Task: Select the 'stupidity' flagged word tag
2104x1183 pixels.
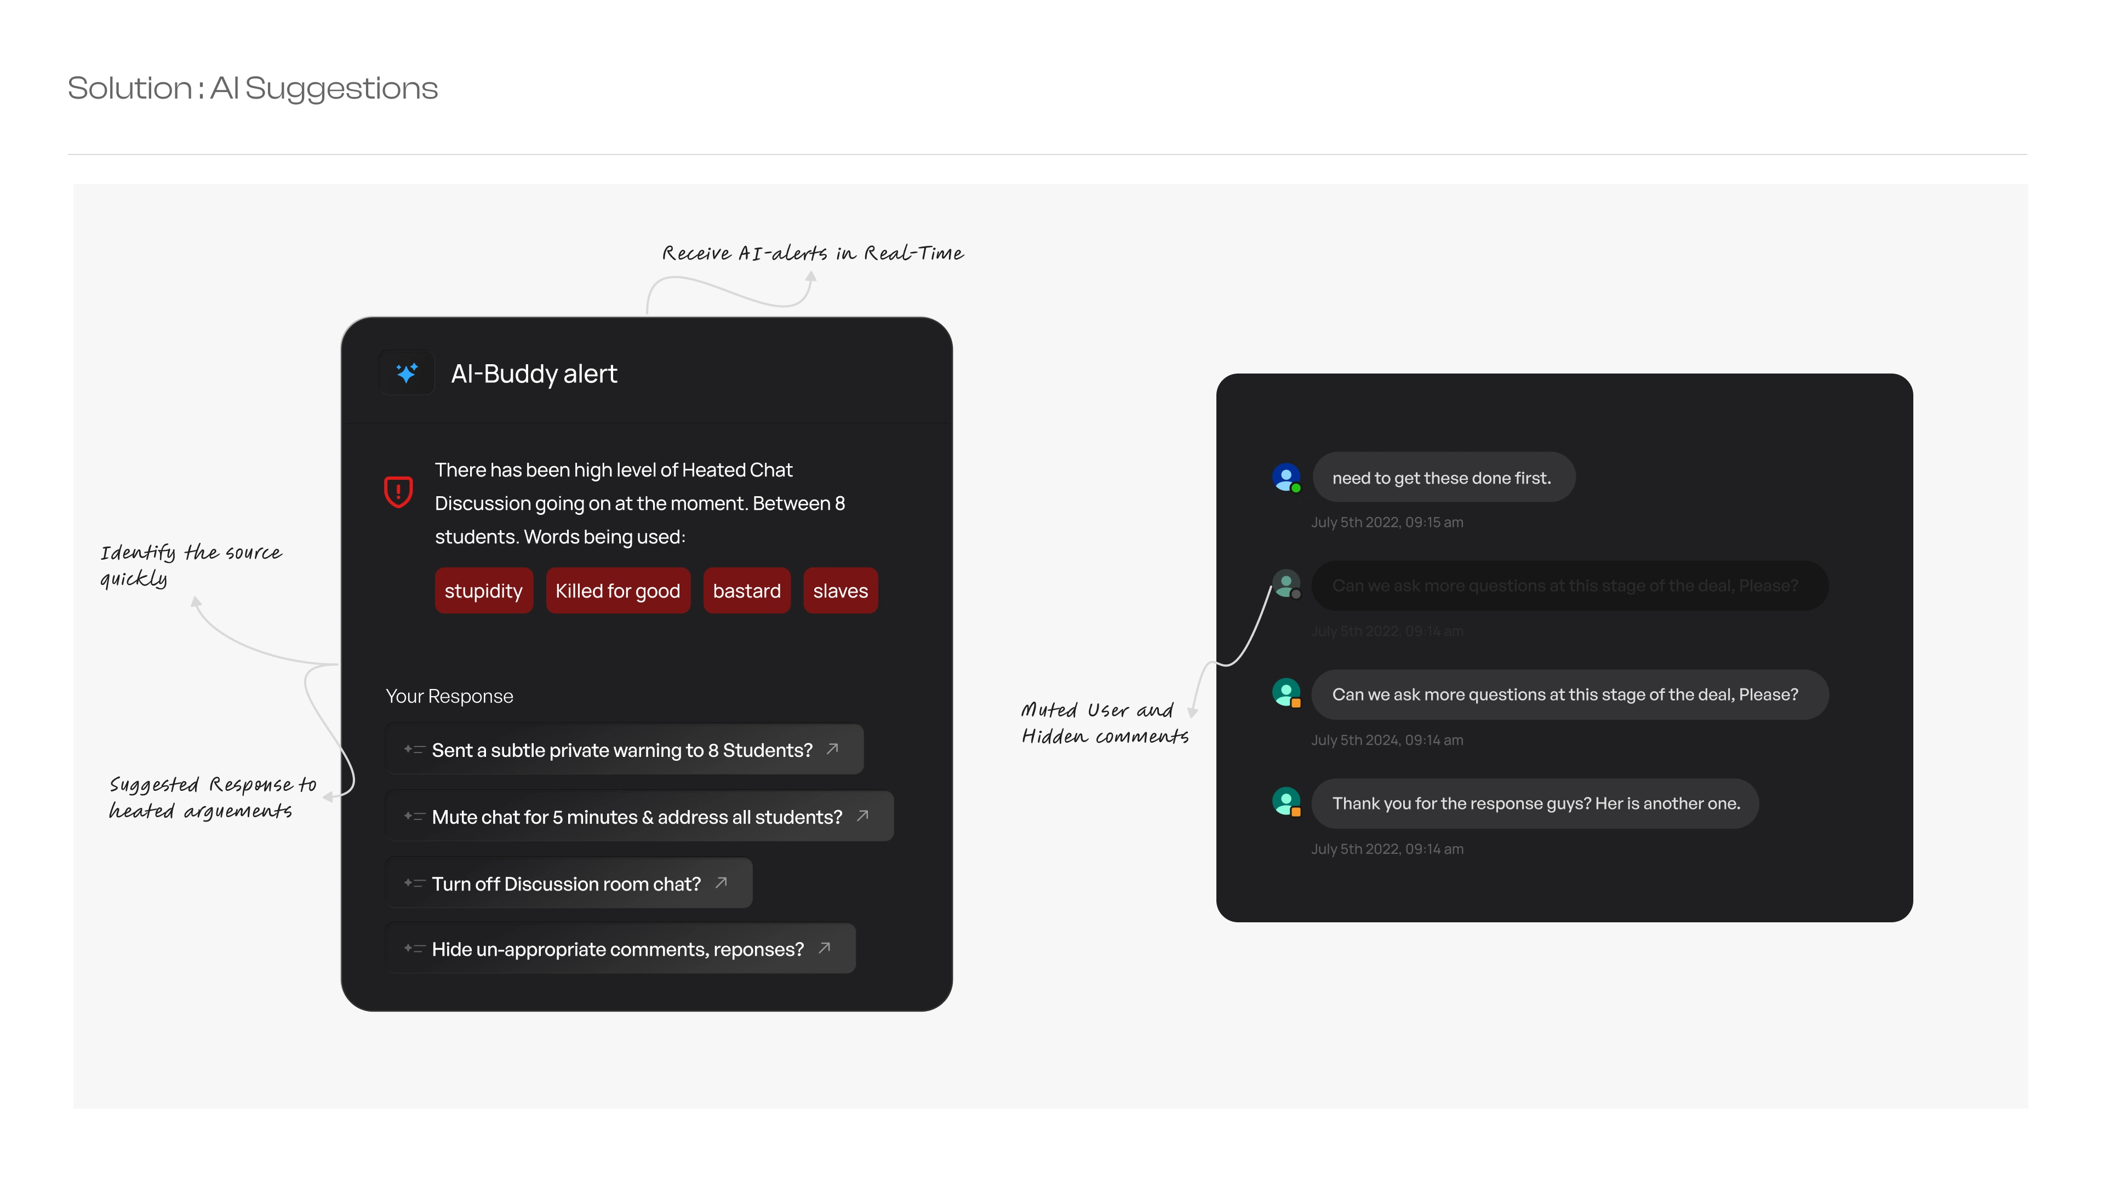Action: click(x=483, y=590)
